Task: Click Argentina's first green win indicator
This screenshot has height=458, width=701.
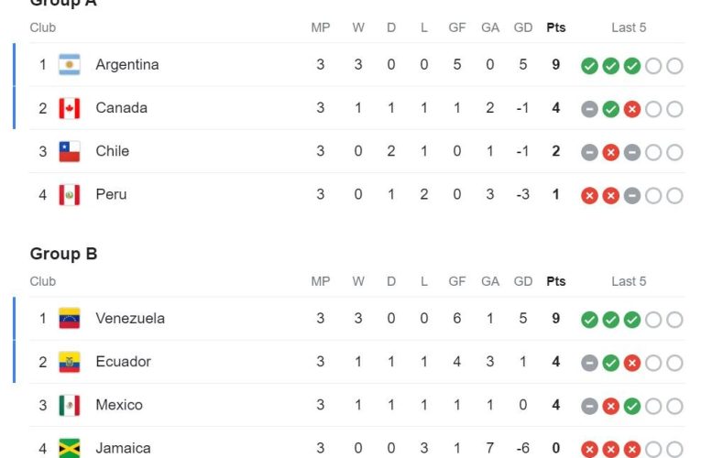Action: [589, 66]
